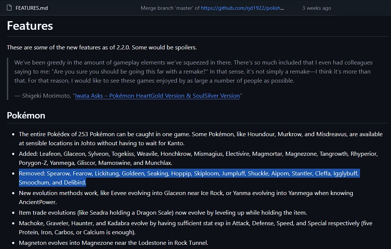Click the "These are some of the new features" line
Viewport: 391px width, 249px height.
tap(102, 48)
